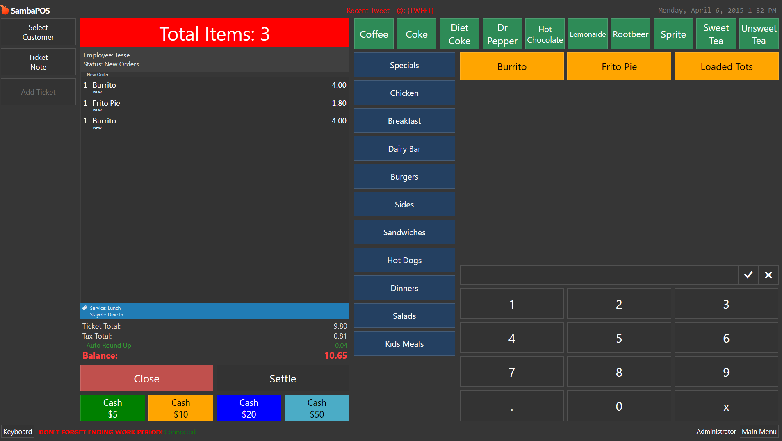
Task: Click the SambaPOS flame logo
Action: click(x=5, y=9)
